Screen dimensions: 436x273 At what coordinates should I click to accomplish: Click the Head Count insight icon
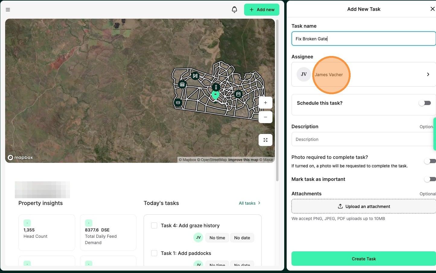pyautogui.click(x=27, y=223)
